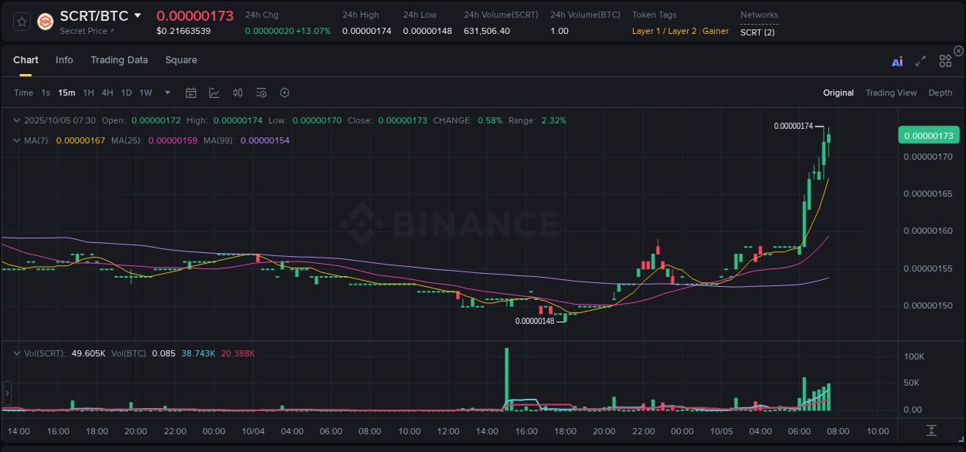This screenshot has width=966, height=452.
Task: Expand chart to fullscreen mode
Action: pyautogui.click(x=920, y=61)
